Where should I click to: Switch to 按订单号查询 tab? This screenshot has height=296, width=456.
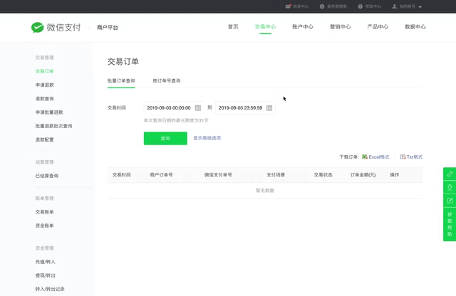(167, 80)
